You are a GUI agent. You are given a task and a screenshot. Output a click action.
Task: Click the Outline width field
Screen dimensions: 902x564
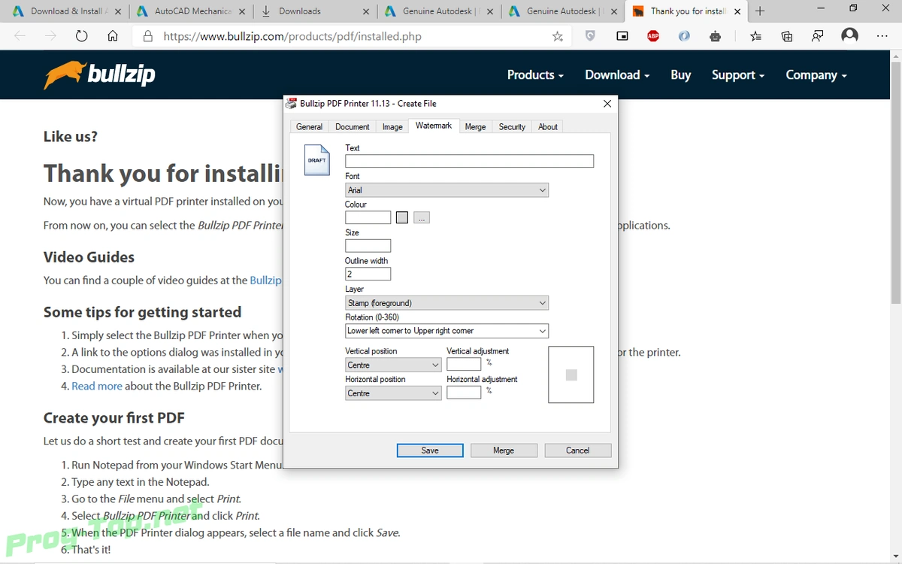pyautogui.click(x=368, y=274)
